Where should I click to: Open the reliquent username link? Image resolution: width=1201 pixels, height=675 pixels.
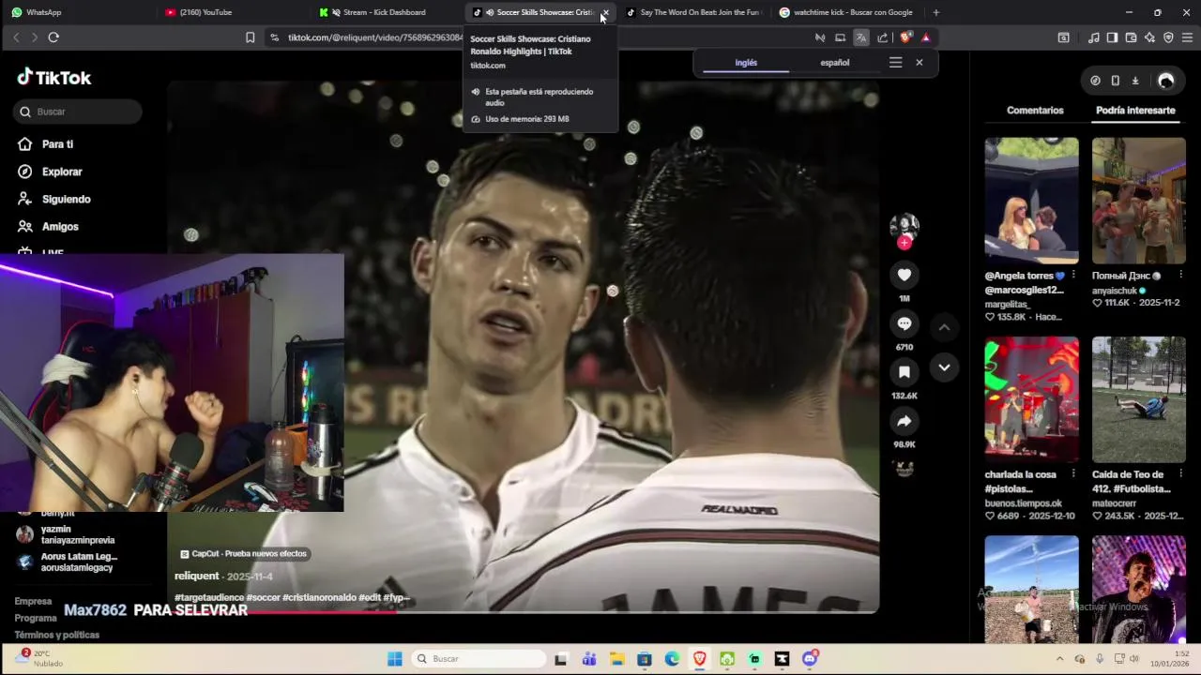[x=196, y=576]
